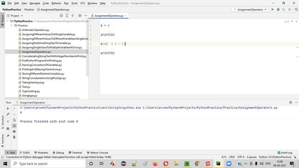Open ArithmeticOperators.py in project tree
The height and width of the screenshot is (168, 299).
[x=36, y=30]
